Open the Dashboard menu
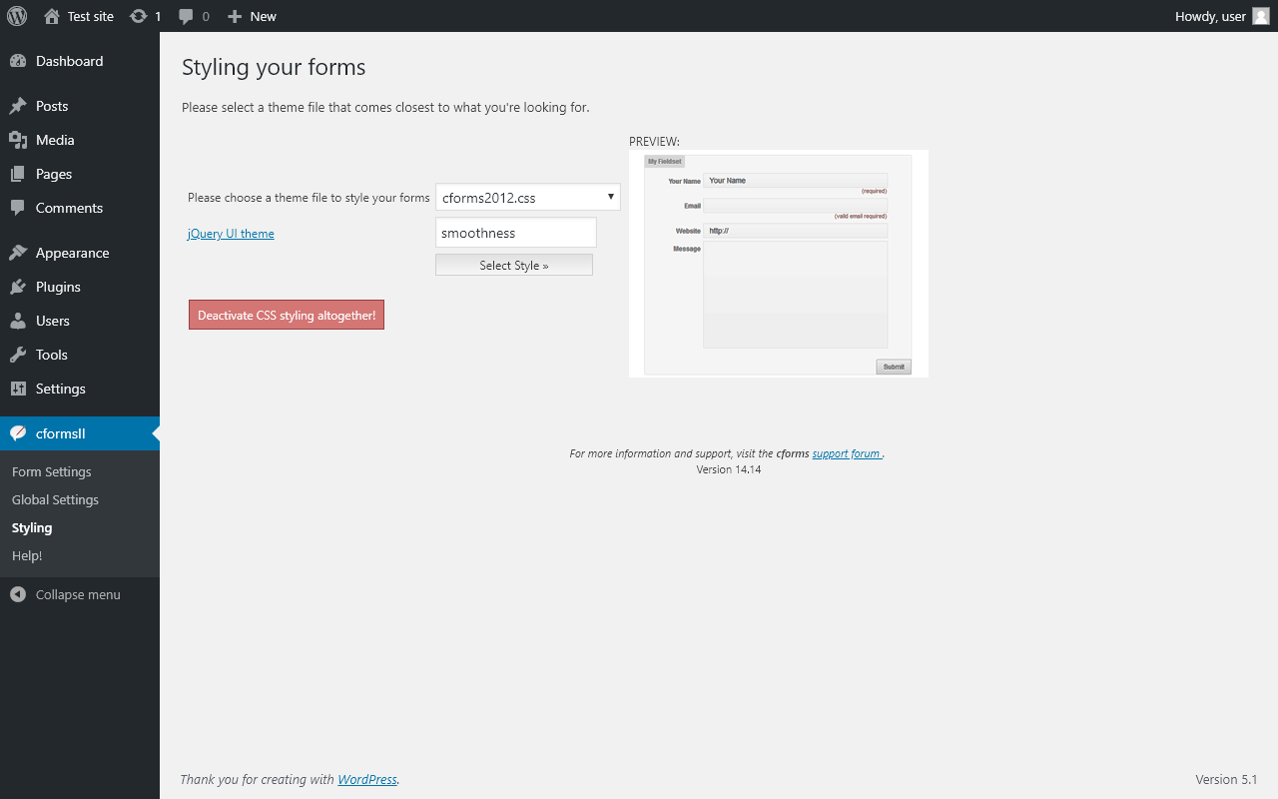This screenshot has height=799, width=1278. pyautogui.click(x=80, y=61)
